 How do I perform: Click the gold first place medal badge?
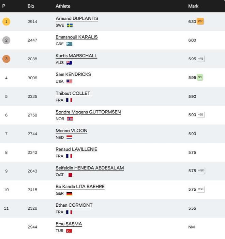pyautogui.click(x=6, y=22)
